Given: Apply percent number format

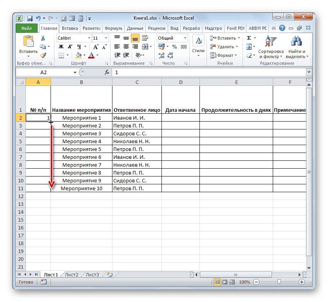Looking at the screenshot, I should (174, 46).
